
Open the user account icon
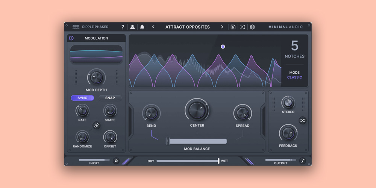point(132,27)
